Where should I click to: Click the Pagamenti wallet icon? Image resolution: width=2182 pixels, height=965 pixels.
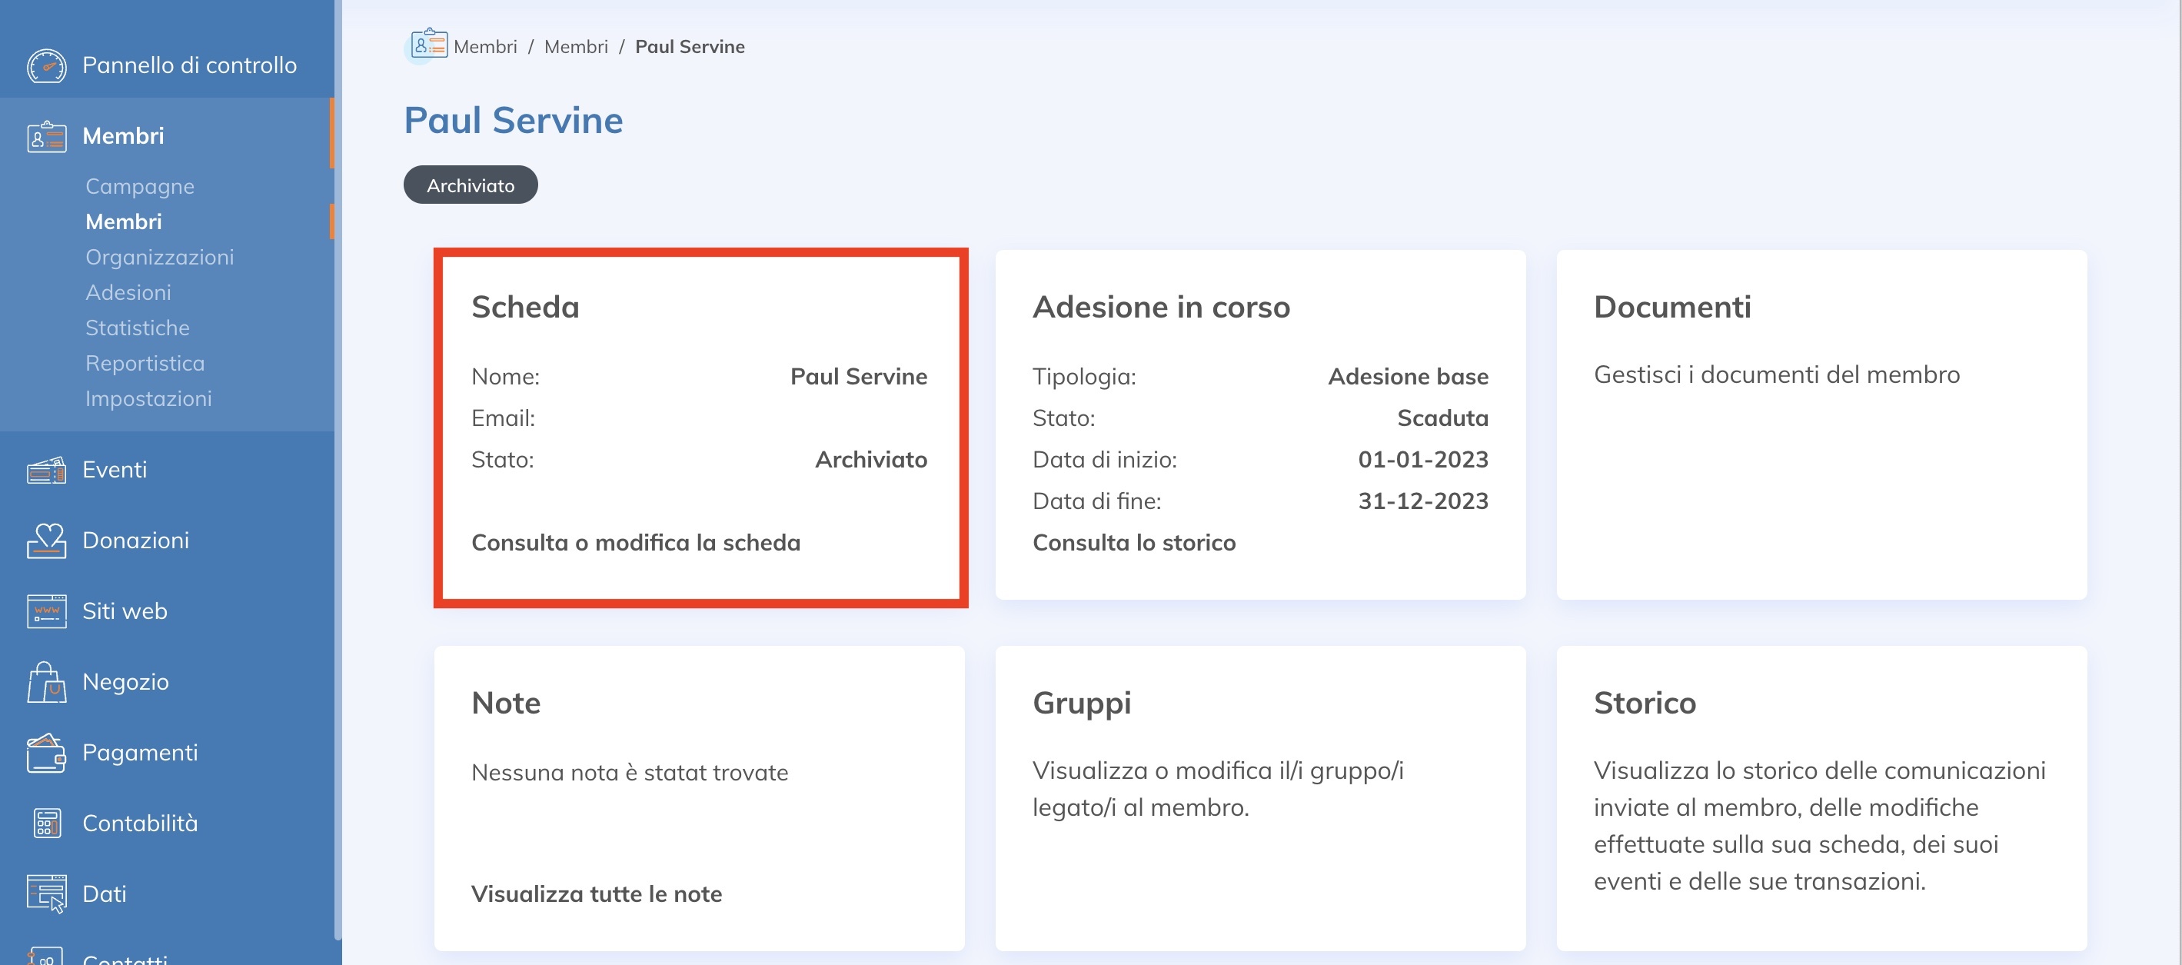pyautogui.click(x=47, y=752)
